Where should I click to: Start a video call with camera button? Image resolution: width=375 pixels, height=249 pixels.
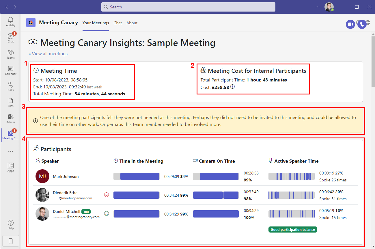click(350, 24)
